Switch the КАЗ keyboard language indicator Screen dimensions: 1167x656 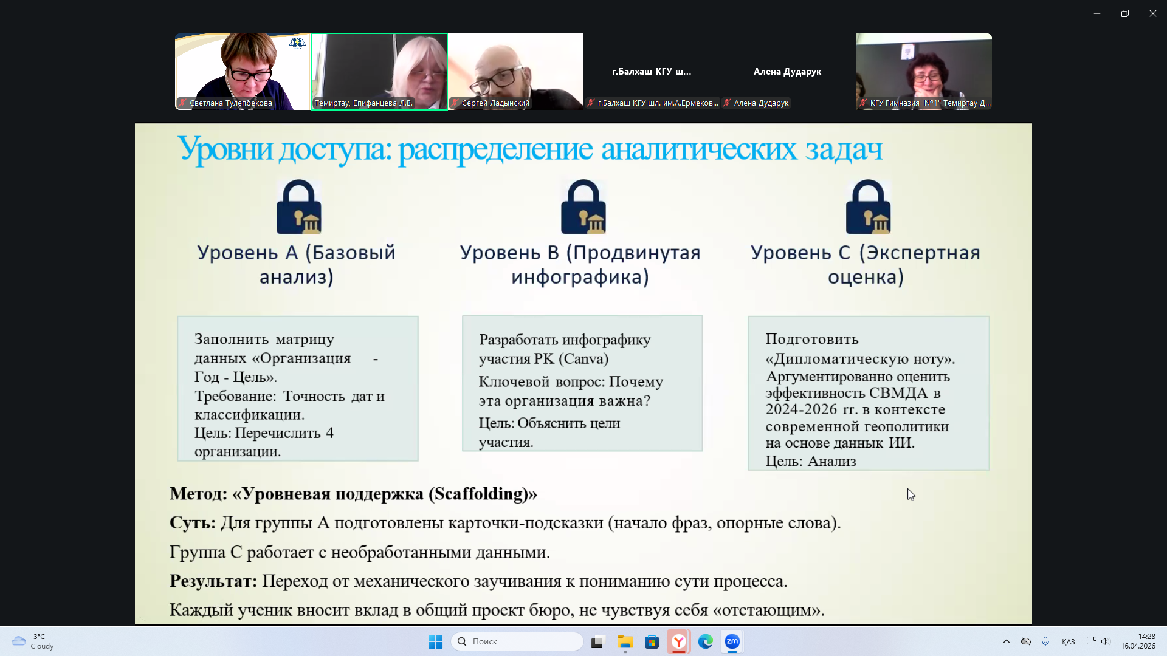(x=1068, y=641)
